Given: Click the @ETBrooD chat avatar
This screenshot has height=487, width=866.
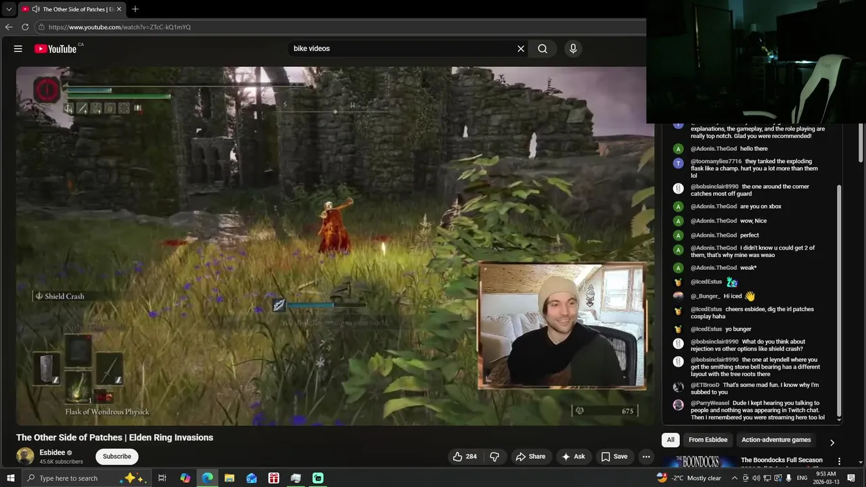Looking at the screenshot, I should (x=679, y=387).
